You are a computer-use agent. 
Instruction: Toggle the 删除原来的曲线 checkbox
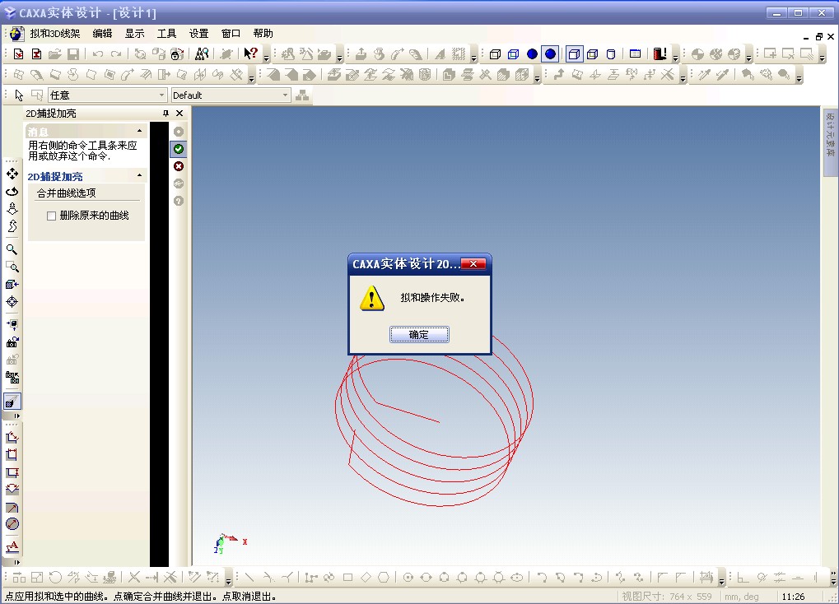tap(51, 216)
